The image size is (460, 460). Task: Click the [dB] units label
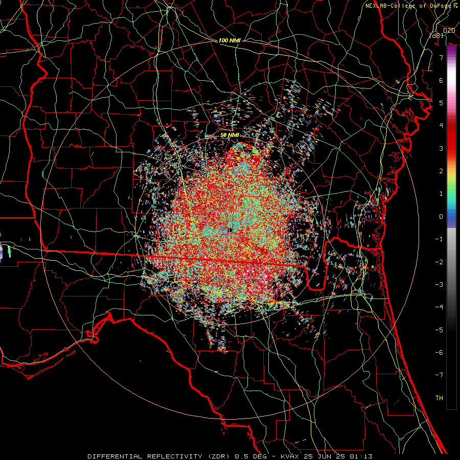(436, 35)
